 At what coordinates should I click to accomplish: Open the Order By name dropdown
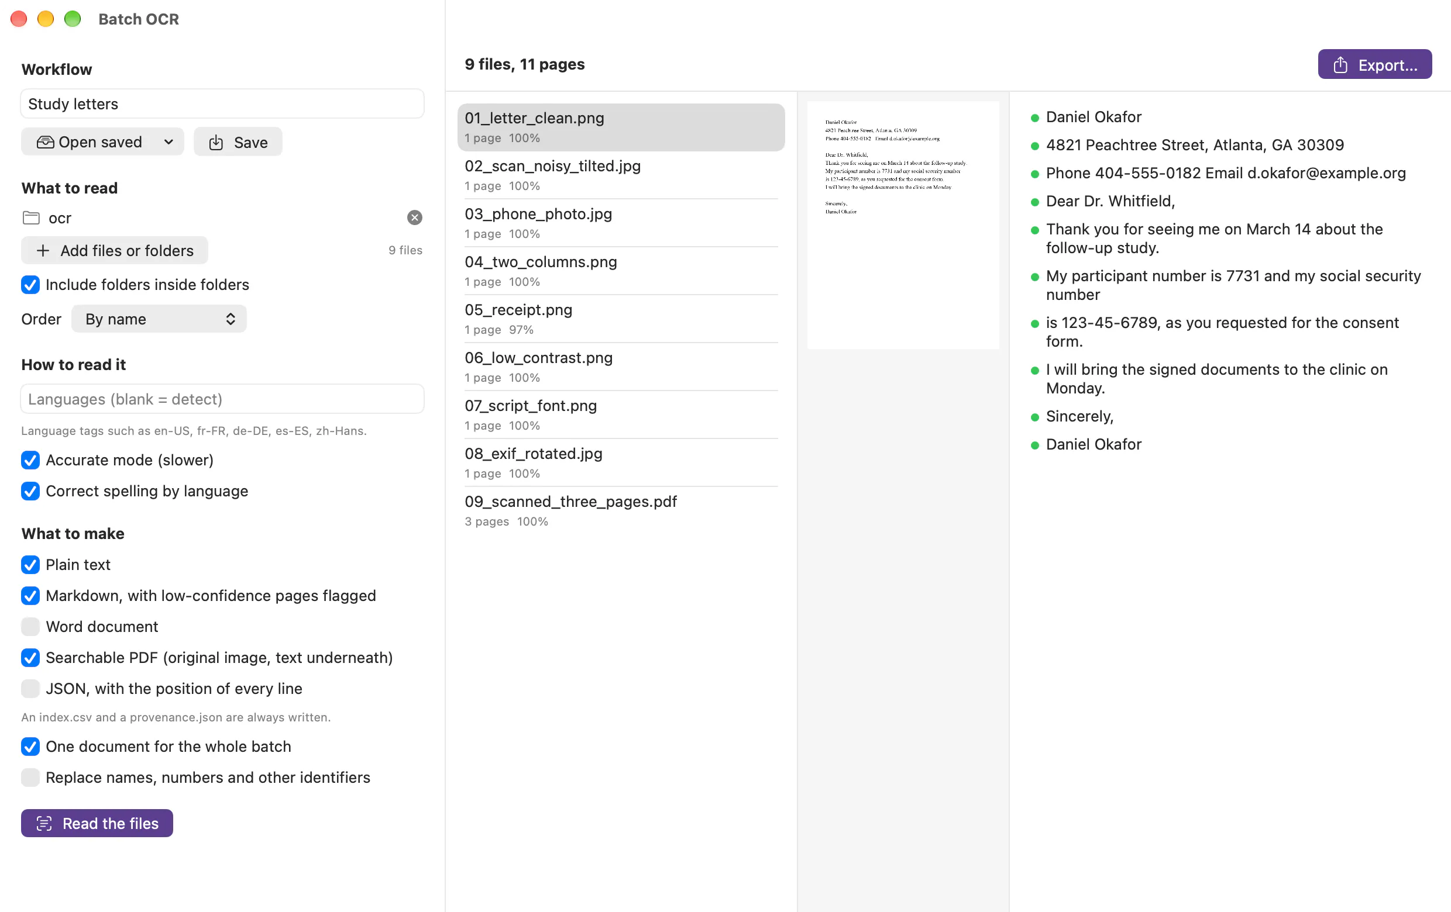coord(159,319)
